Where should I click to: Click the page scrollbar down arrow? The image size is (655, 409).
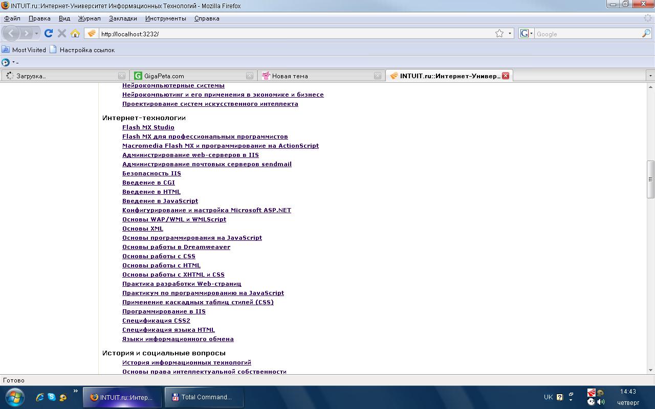pyautogui.click(x=650, y=371)
